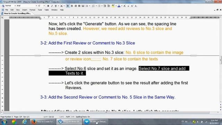Click in heading 3-3 Add the Second Review
Viewport: 222px width, 125px height.
[108, 97]
